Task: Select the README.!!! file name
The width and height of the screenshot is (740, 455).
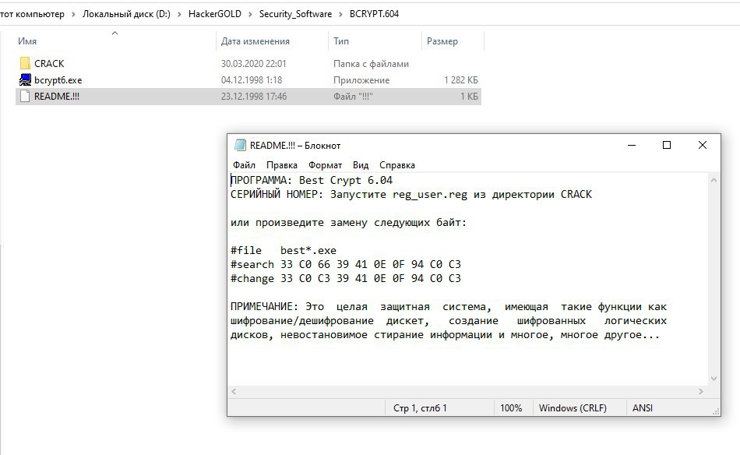Action: (x=57, y=97)
